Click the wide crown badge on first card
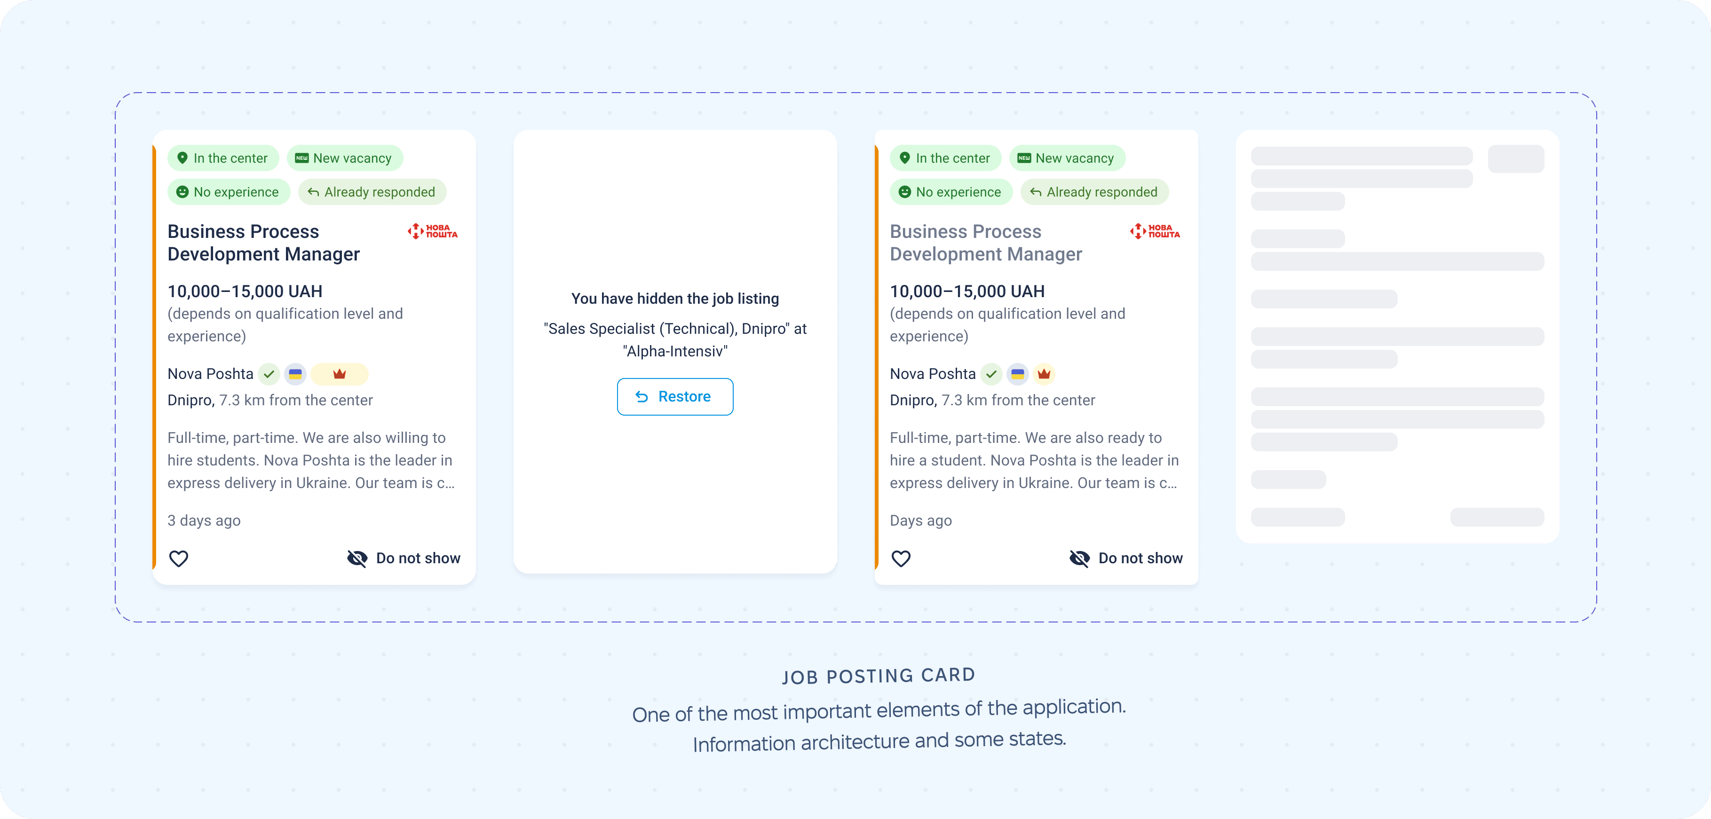 coord(340,374)
